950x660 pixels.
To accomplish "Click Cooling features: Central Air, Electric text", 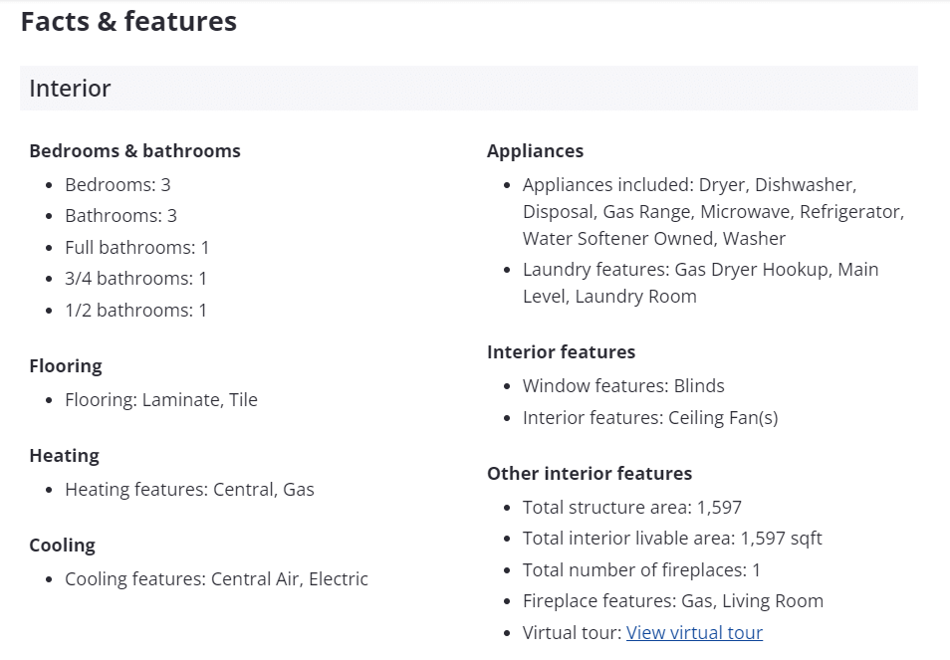I will point(216,579).
